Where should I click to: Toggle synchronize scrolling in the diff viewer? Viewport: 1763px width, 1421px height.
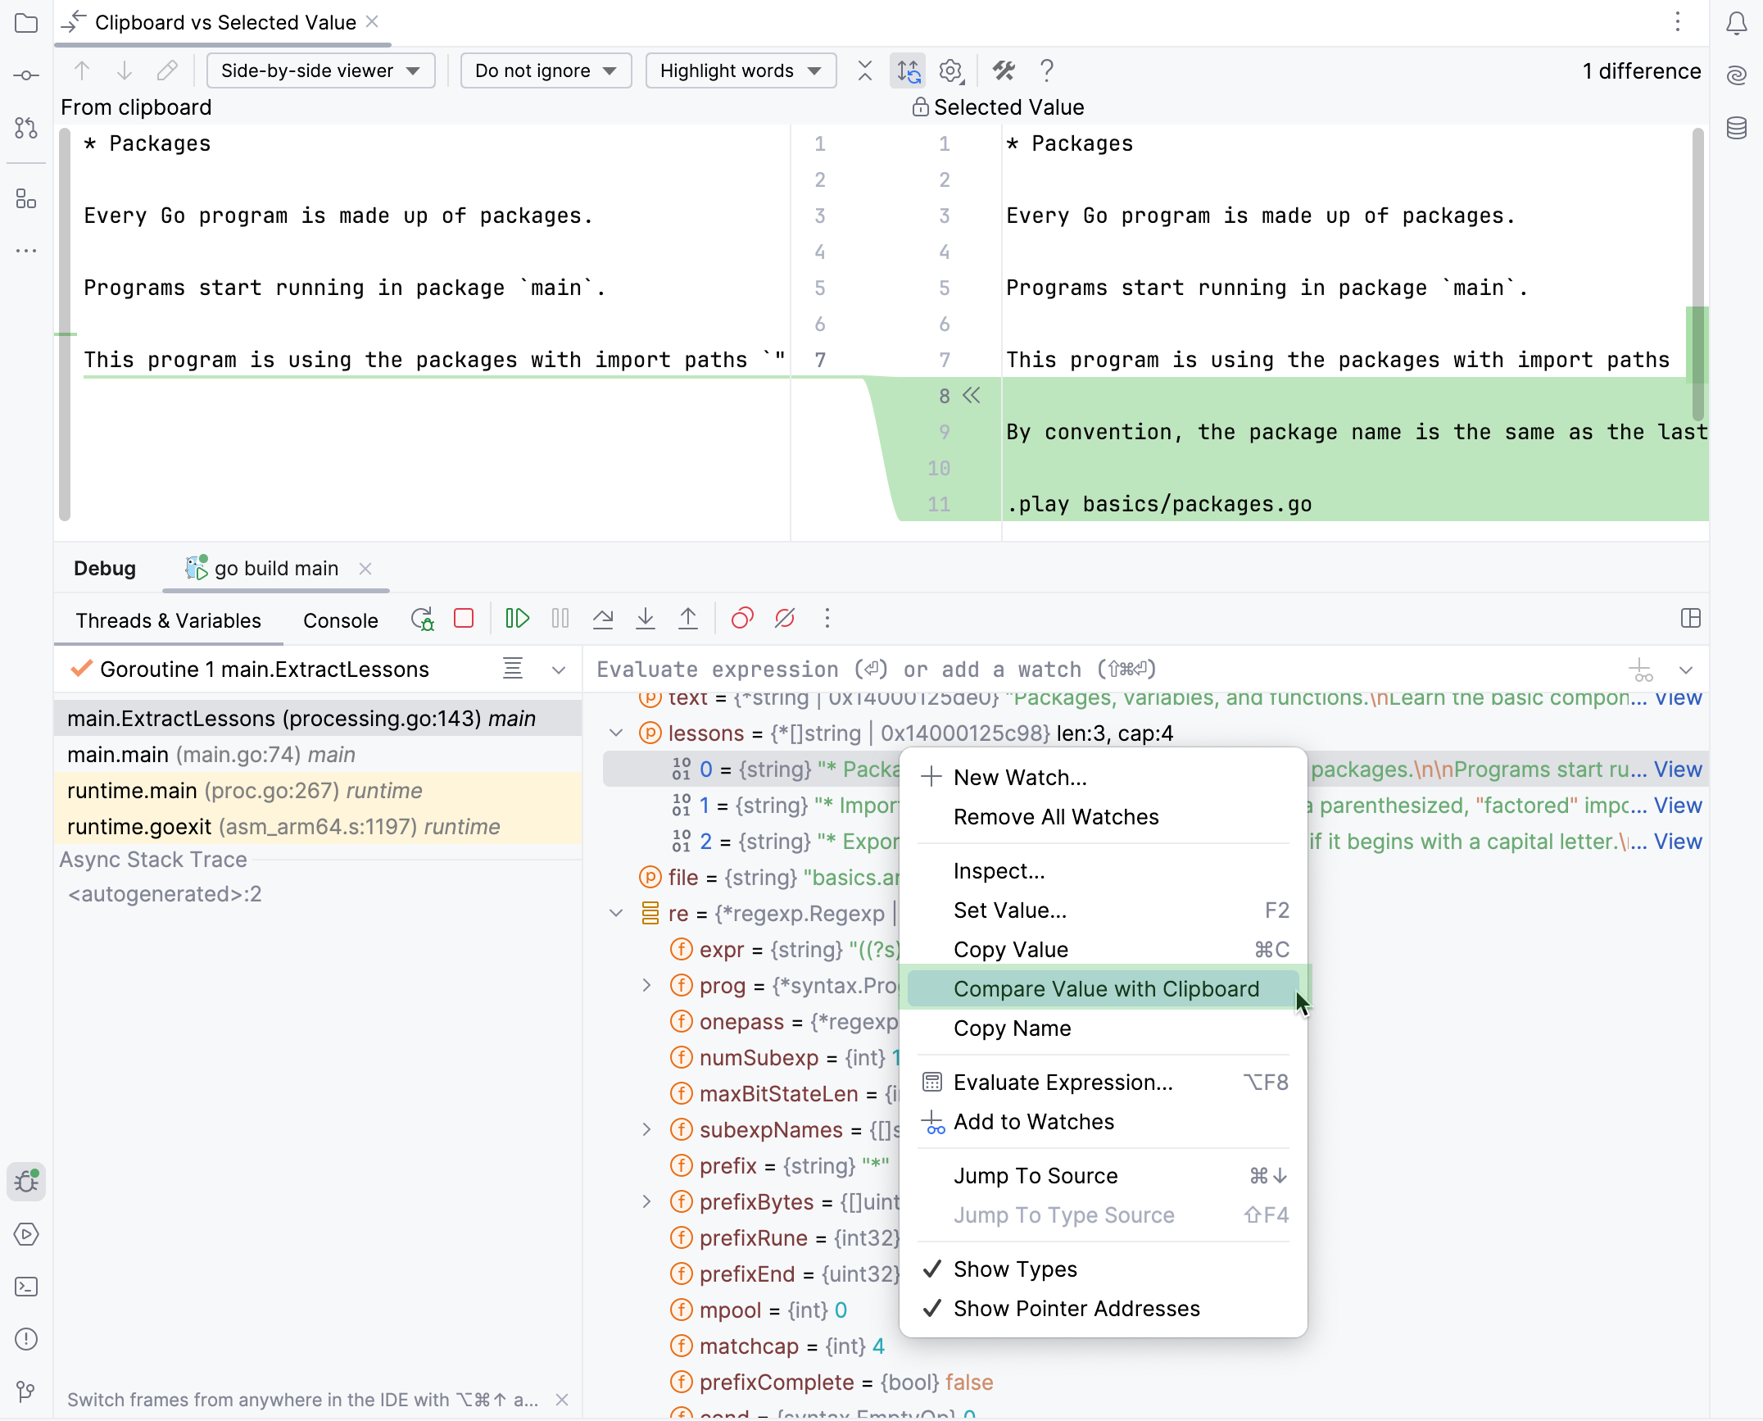908,71
